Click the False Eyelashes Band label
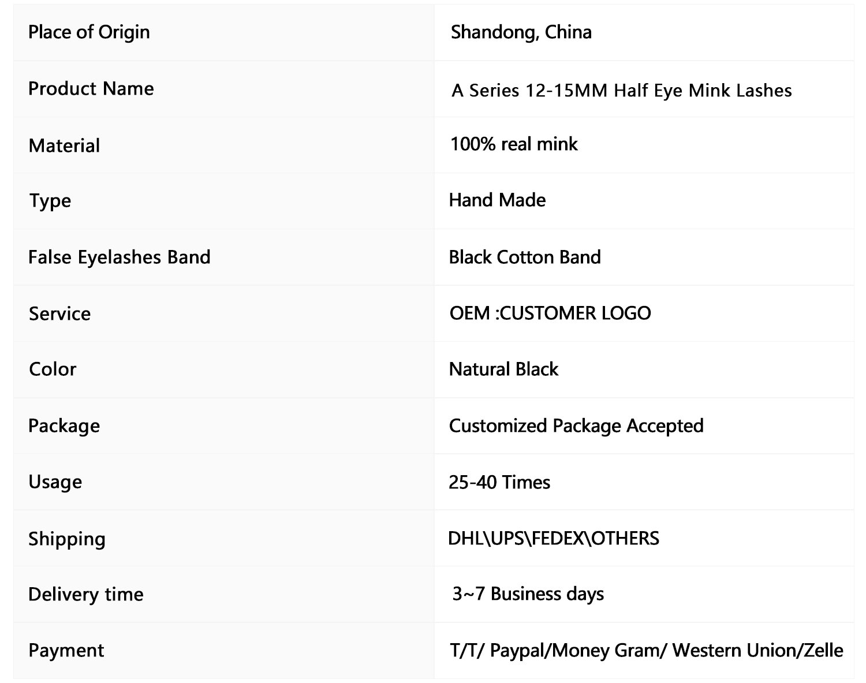Screen dimensions: 866x683 tap(120, 257)
